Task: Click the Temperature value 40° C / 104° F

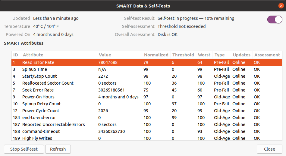Action: [46, 26]
